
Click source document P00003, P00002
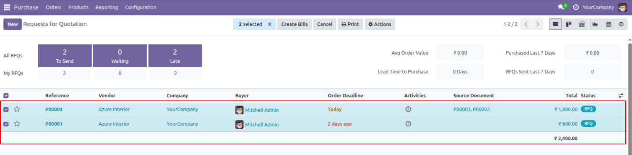tap(472, 109)
